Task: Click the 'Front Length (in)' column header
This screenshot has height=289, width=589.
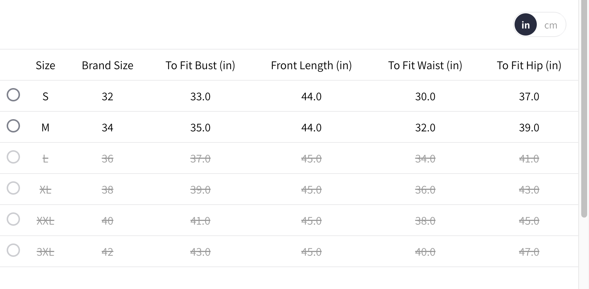Action: pyautogui.click(x=311, y=65)
